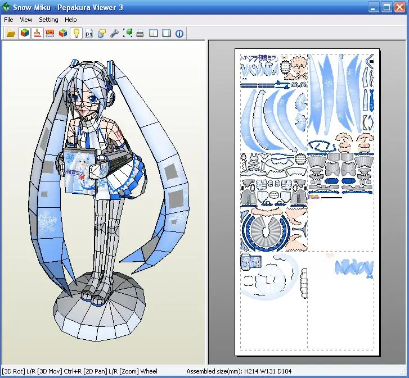The image size is (409, 378).
Task: Toggle the lightbulb lighting button
Action: click(x=76, y=33)
